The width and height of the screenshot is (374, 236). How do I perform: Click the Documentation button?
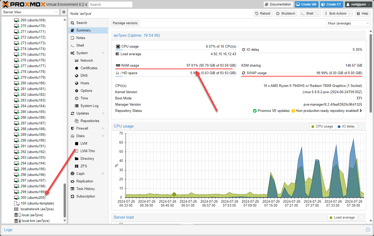pyautogui.click(x=278, y=4)
